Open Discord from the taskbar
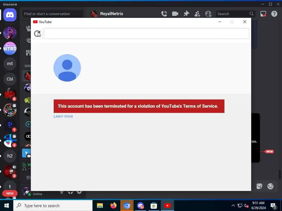 (x=140, y=206)
